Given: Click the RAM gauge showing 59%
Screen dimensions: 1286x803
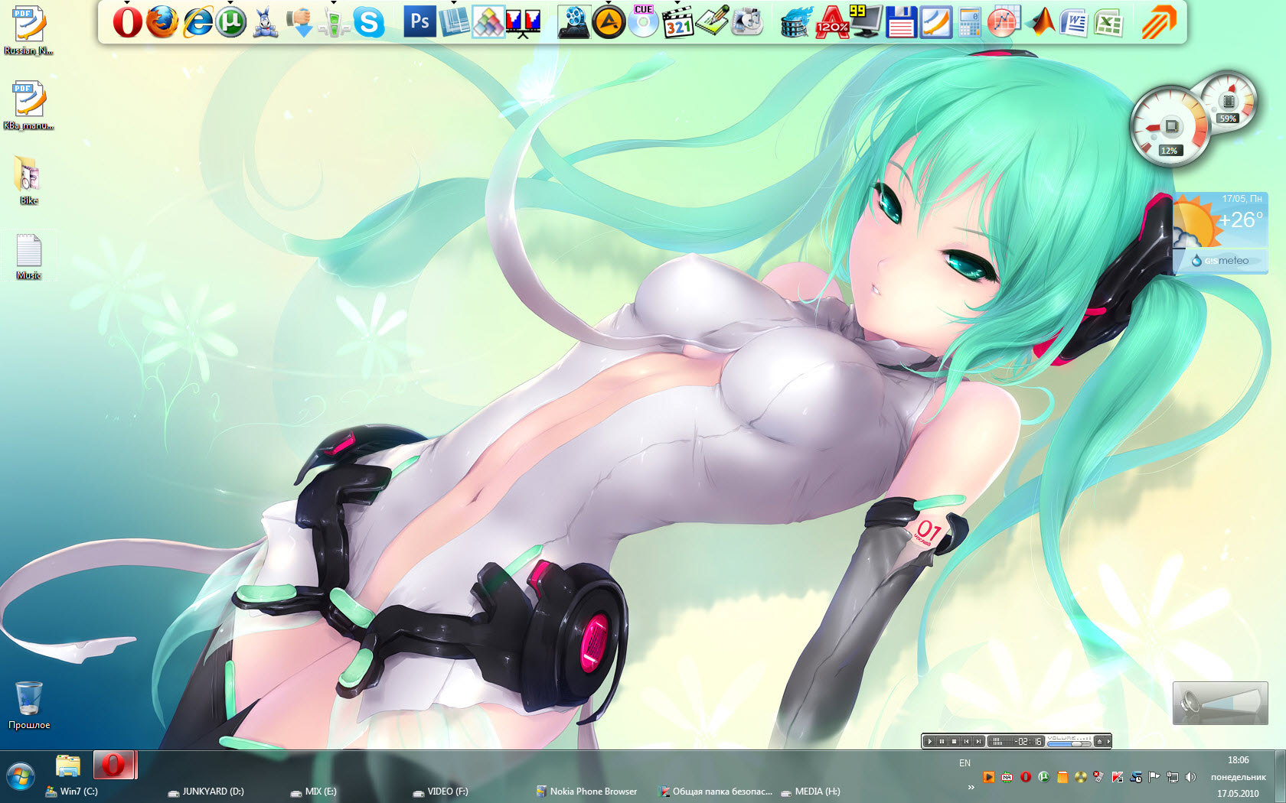Looking at the screenshot, I should [1228, 101].
